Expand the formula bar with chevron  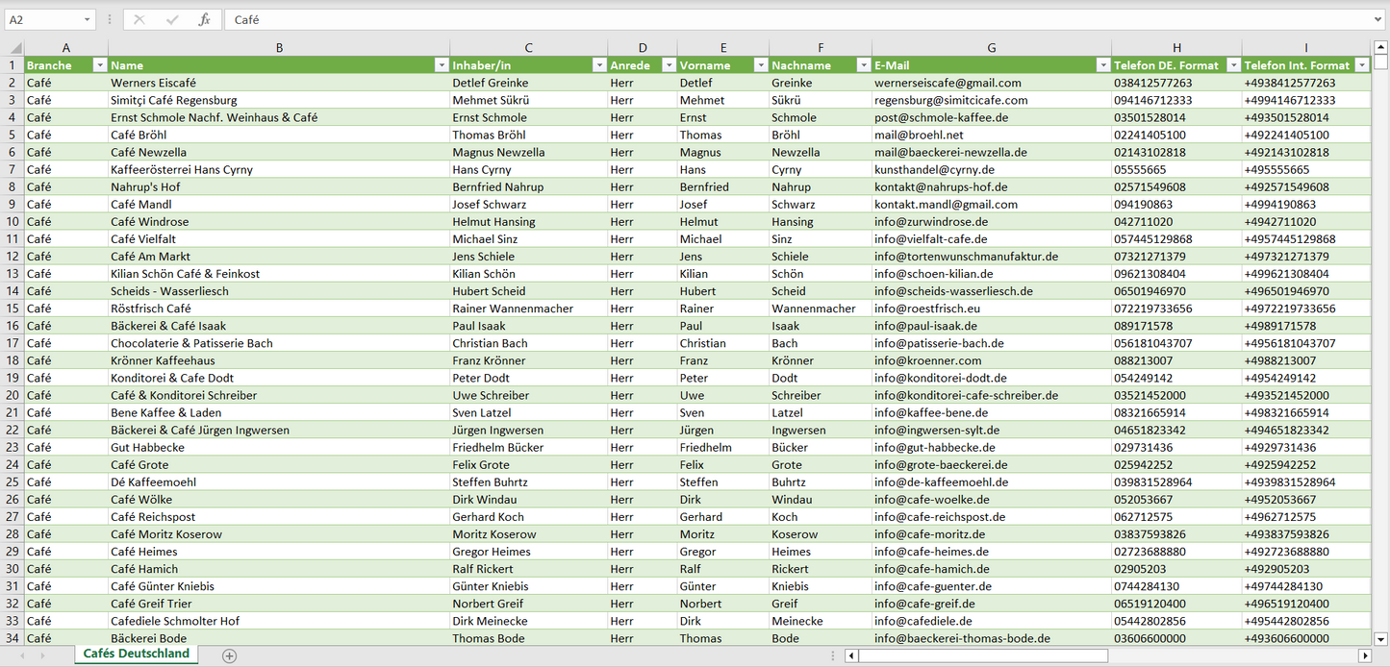coord(1379,19)
